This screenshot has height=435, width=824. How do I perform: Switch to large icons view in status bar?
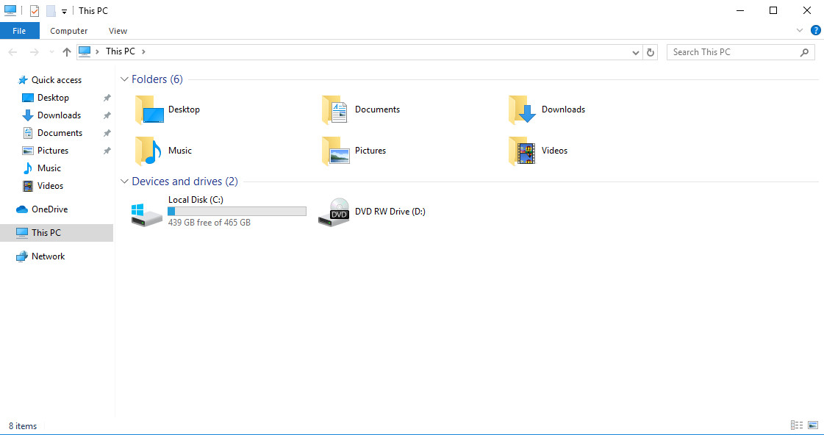[813, 425]
